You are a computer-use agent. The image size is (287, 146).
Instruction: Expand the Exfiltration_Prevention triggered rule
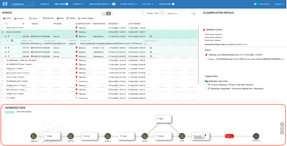[x=204, y=81]
